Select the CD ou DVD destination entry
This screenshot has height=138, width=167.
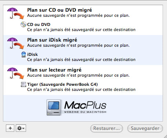(x=39, y=24)
